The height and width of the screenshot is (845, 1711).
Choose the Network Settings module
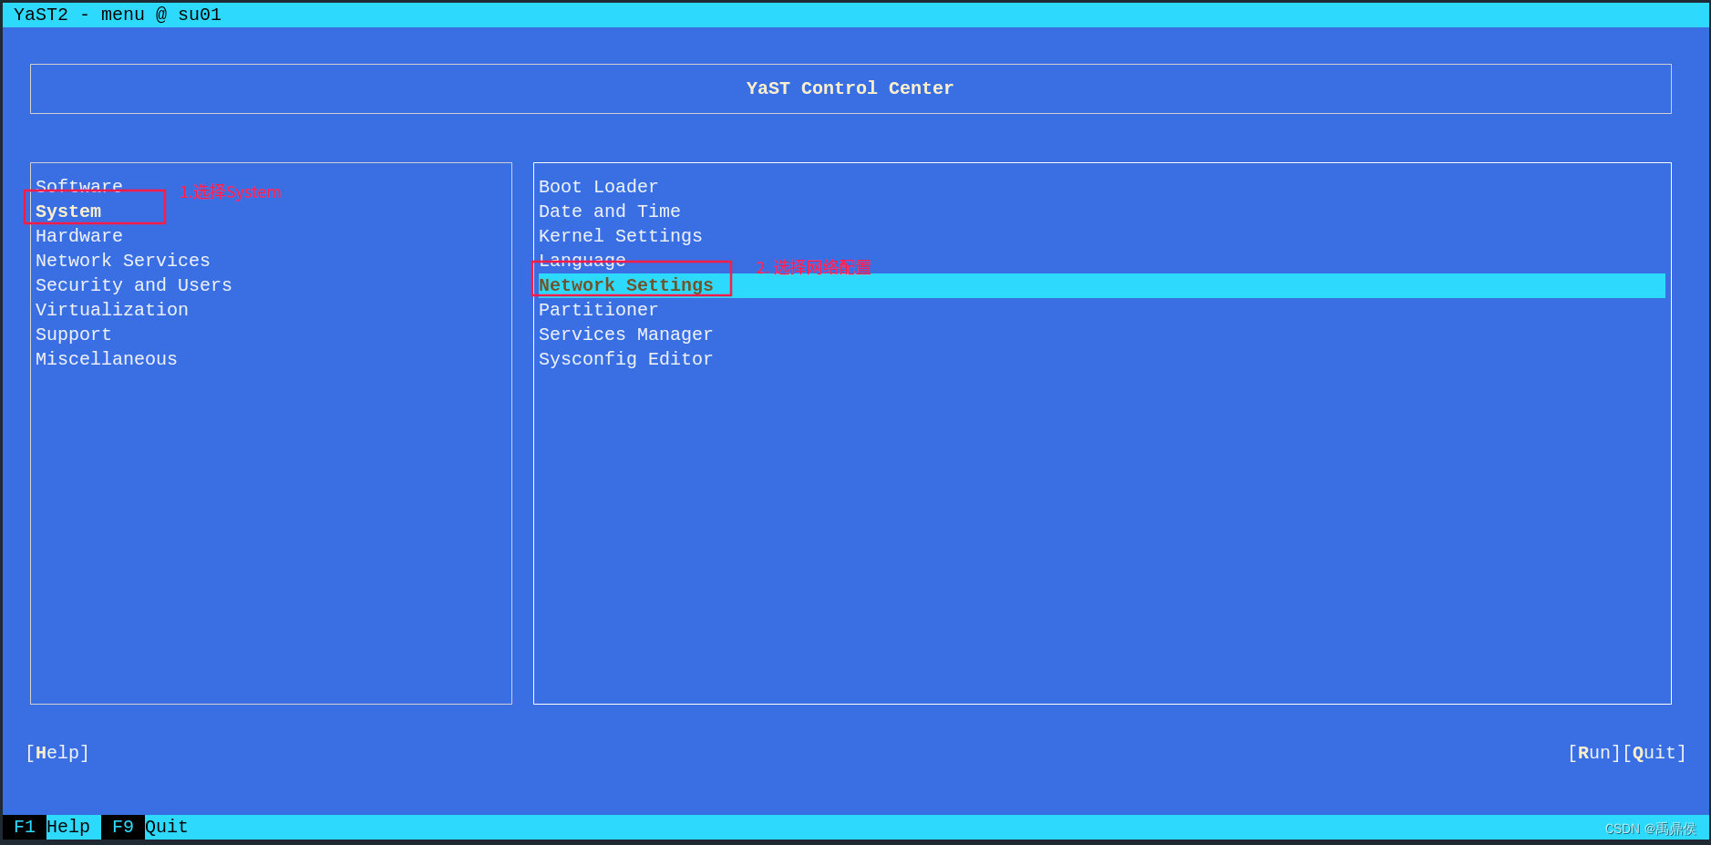(x=1101, y=285)
